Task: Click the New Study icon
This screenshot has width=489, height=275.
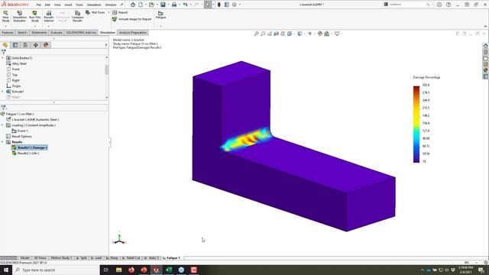Action: (5, 15)
